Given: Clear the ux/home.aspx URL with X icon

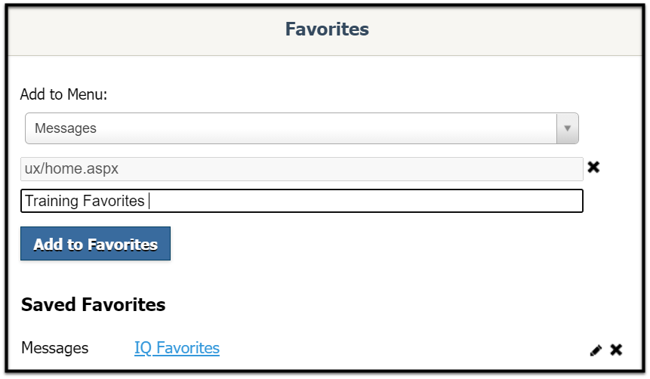Looking at the screenshot, I should (x=593, y=167).
